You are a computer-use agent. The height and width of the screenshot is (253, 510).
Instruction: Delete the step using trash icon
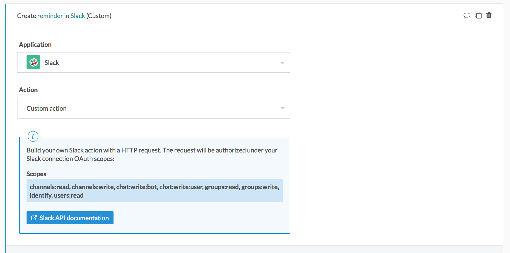click(489, 15)
